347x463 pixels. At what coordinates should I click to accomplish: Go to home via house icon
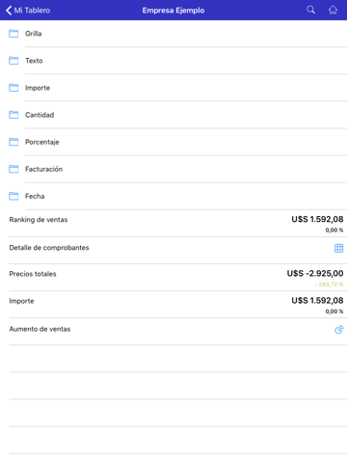point(333,10)
